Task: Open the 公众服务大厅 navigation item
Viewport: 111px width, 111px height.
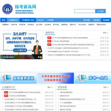Action: tap(13, 20)
